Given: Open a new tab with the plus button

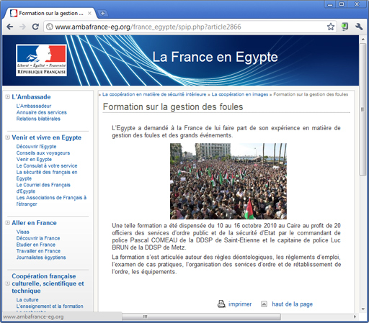Looking at the screenshot, I should (102, 13).
